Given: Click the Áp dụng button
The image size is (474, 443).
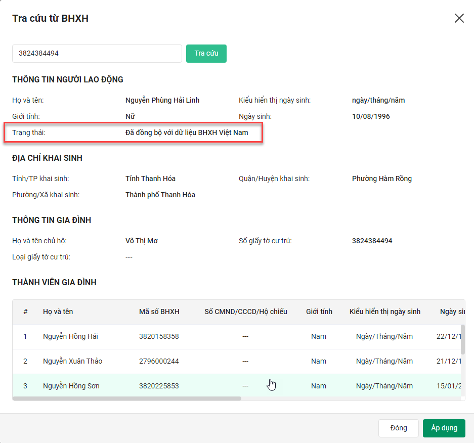Looking at the screenshot, I should [444, 428].
